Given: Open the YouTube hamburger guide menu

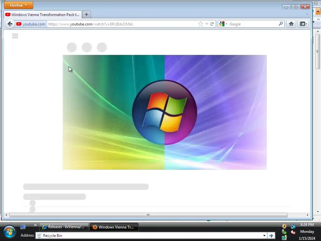Looking at the screenshot, I should coord(15,36).
